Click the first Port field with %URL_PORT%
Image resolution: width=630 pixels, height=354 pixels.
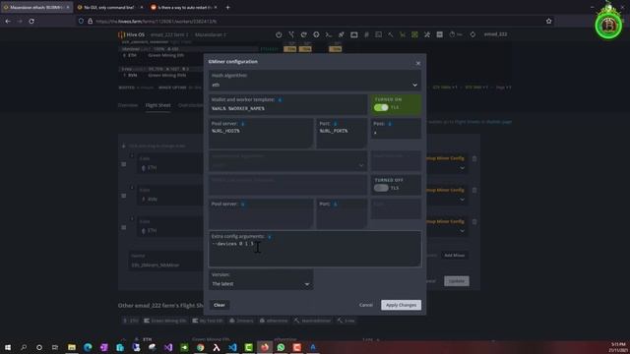[x=342, y=134]
